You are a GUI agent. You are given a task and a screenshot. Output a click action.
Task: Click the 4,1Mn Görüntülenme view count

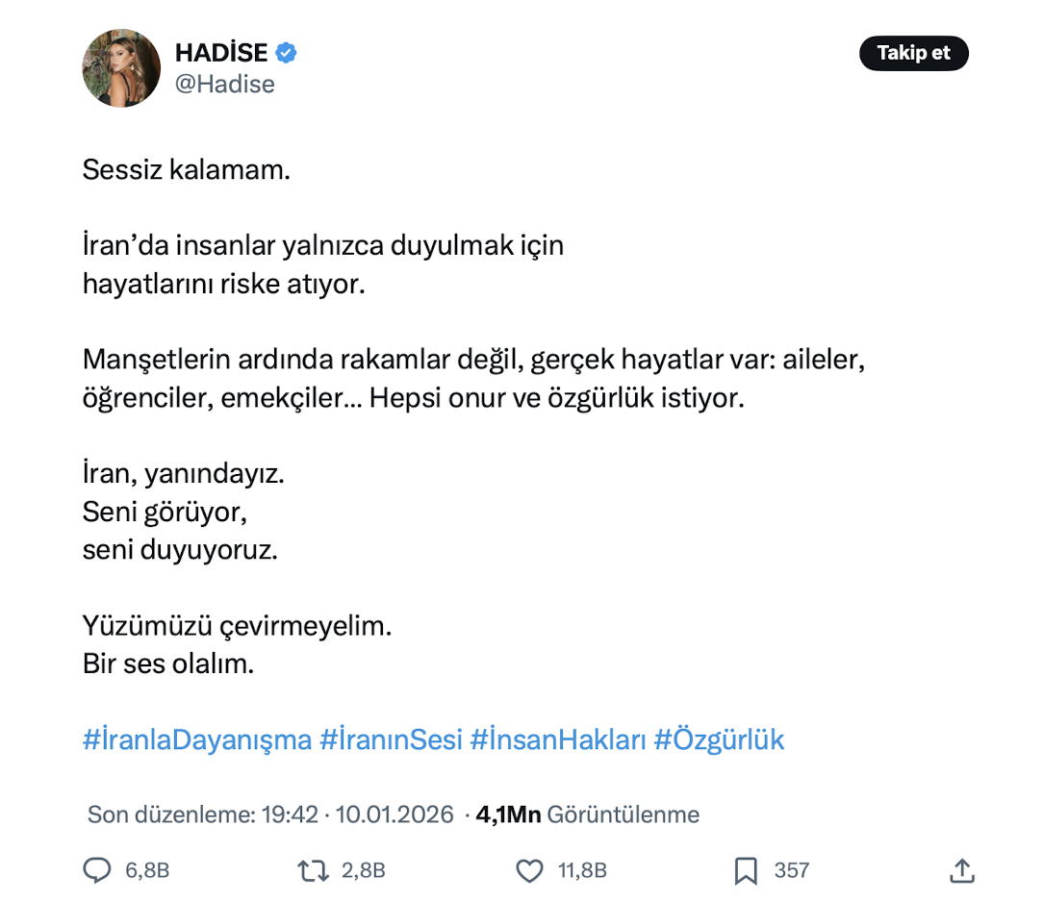585,814
